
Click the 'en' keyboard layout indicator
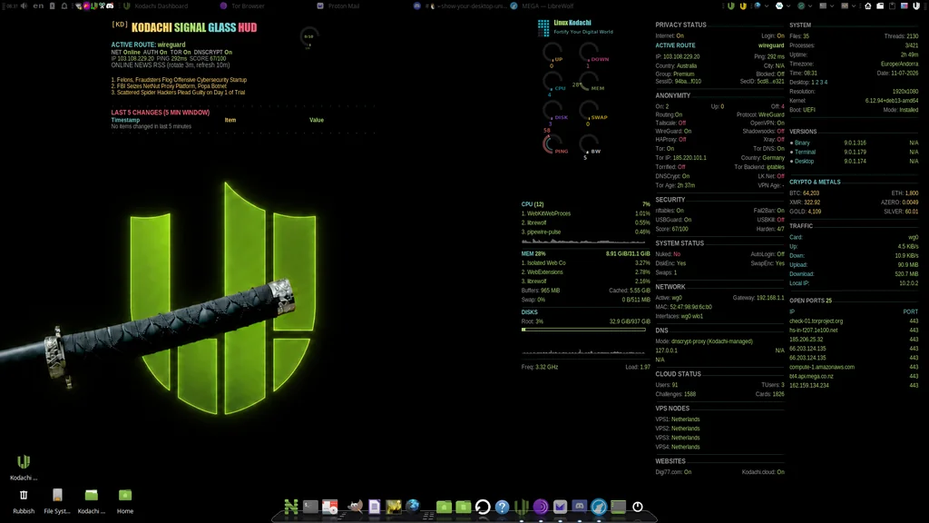pos(38,6)
